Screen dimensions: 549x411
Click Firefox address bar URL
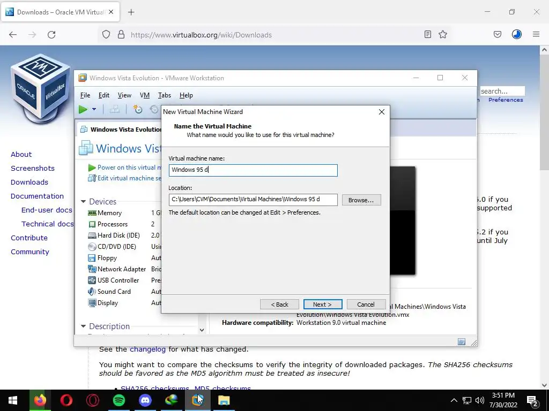pyautogui.click(x=201, y=35)
